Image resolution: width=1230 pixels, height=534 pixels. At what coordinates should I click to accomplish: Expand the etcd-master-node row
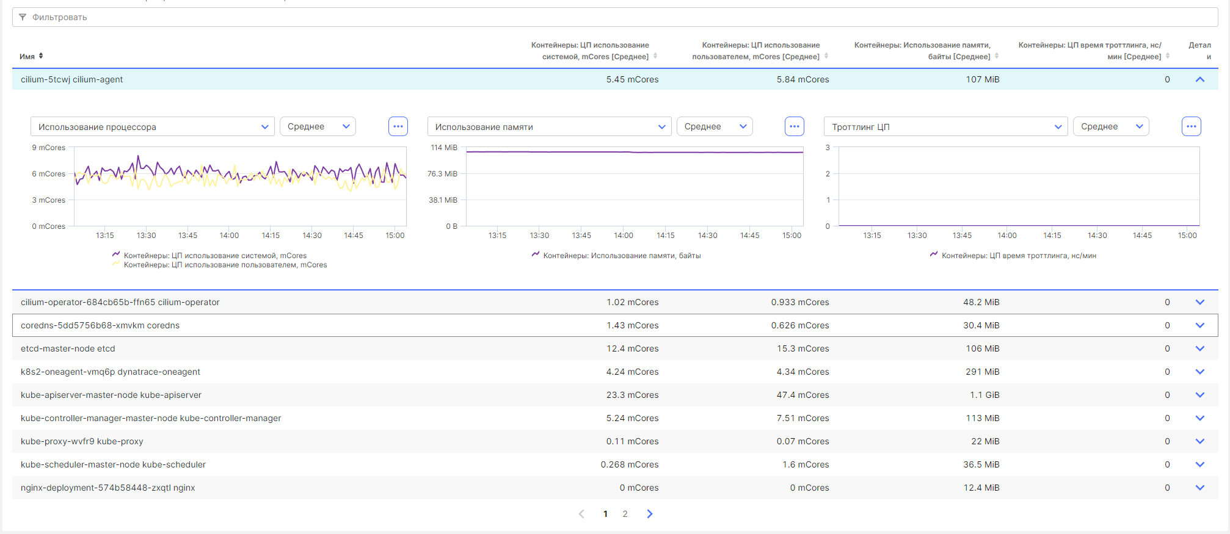(1199, 348)
